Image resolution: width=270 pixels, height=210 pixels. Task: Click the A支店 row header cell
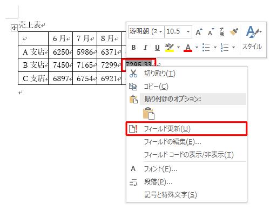[33, 52]
